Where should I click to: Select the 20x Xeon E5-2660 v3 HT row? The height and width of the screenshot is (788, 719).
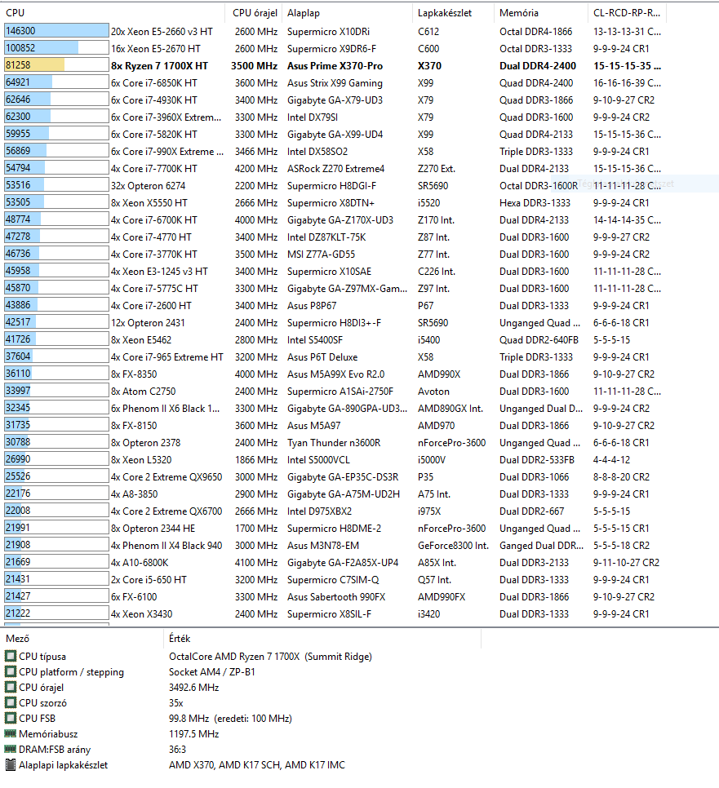pos(335,32)
